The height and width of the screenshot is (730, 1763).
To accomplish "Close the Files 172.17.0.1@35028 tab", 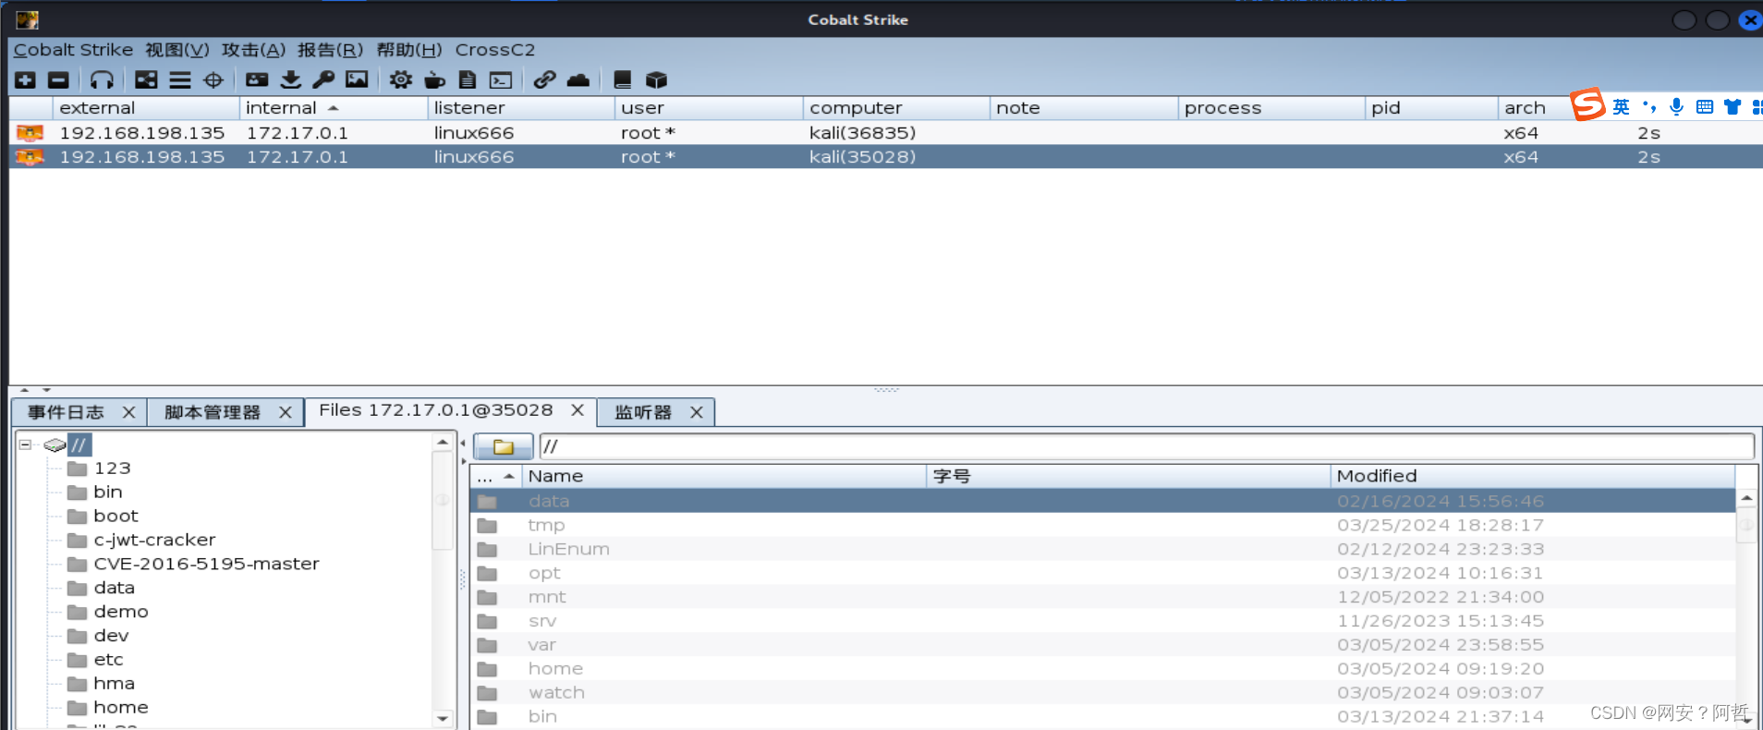I will click(x=578, y=409).
